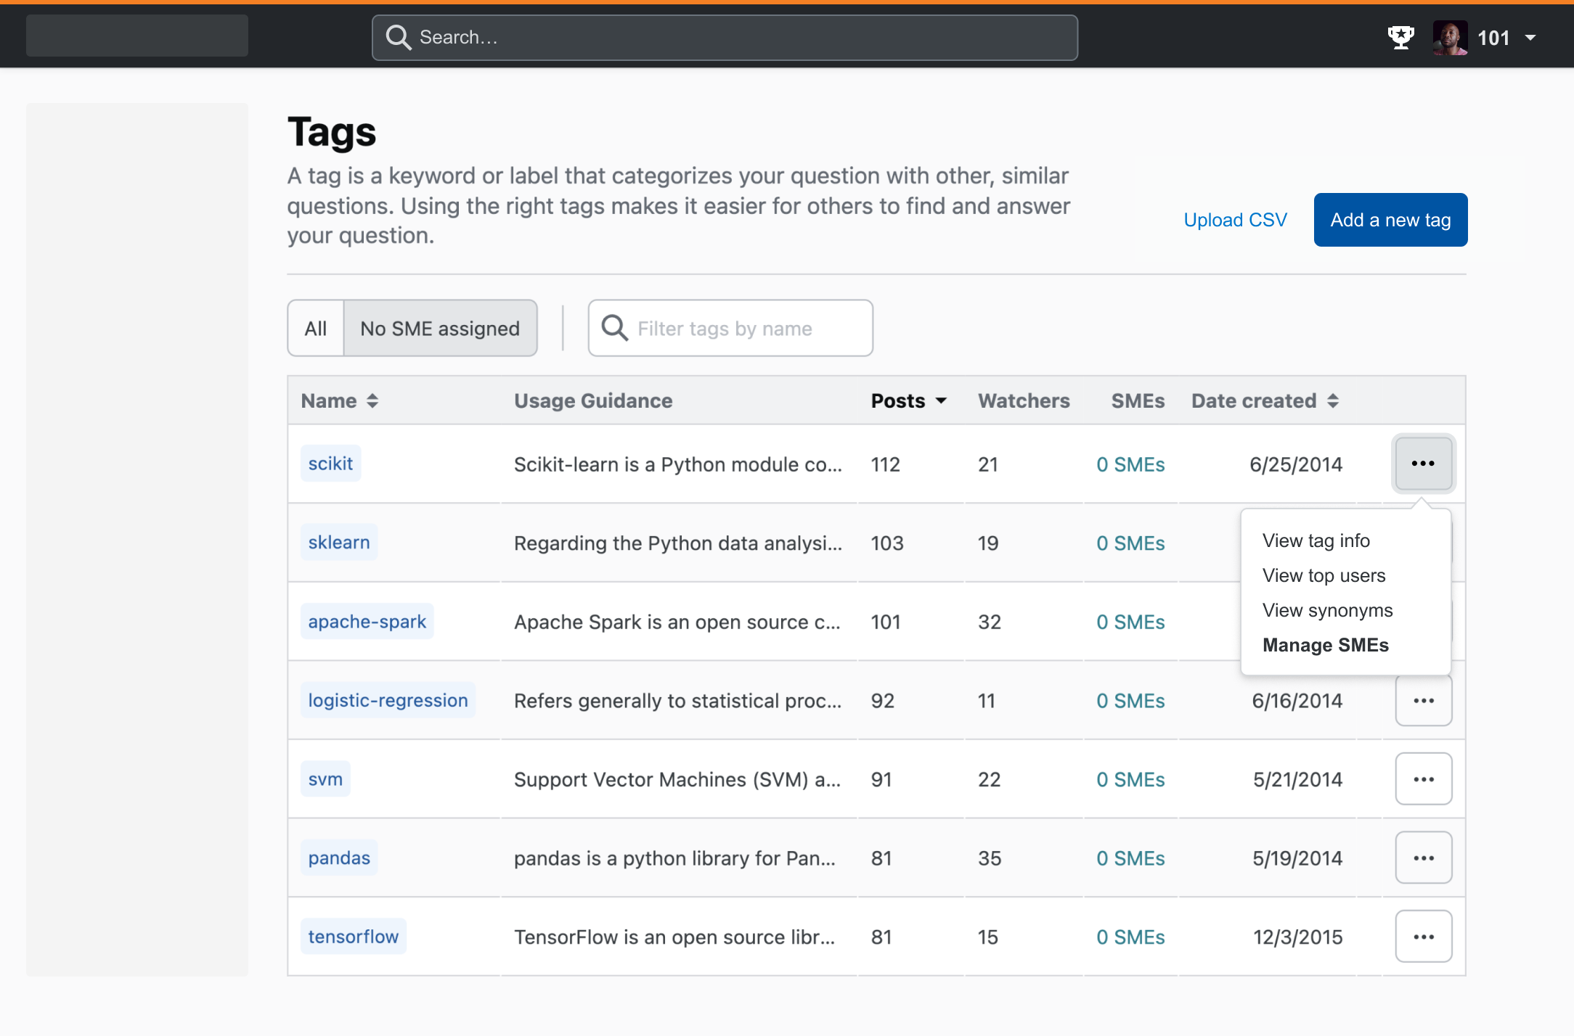Screen dimensions: 1574x1036
Task: Open the sklearn tag
Action: click(339, 542)
